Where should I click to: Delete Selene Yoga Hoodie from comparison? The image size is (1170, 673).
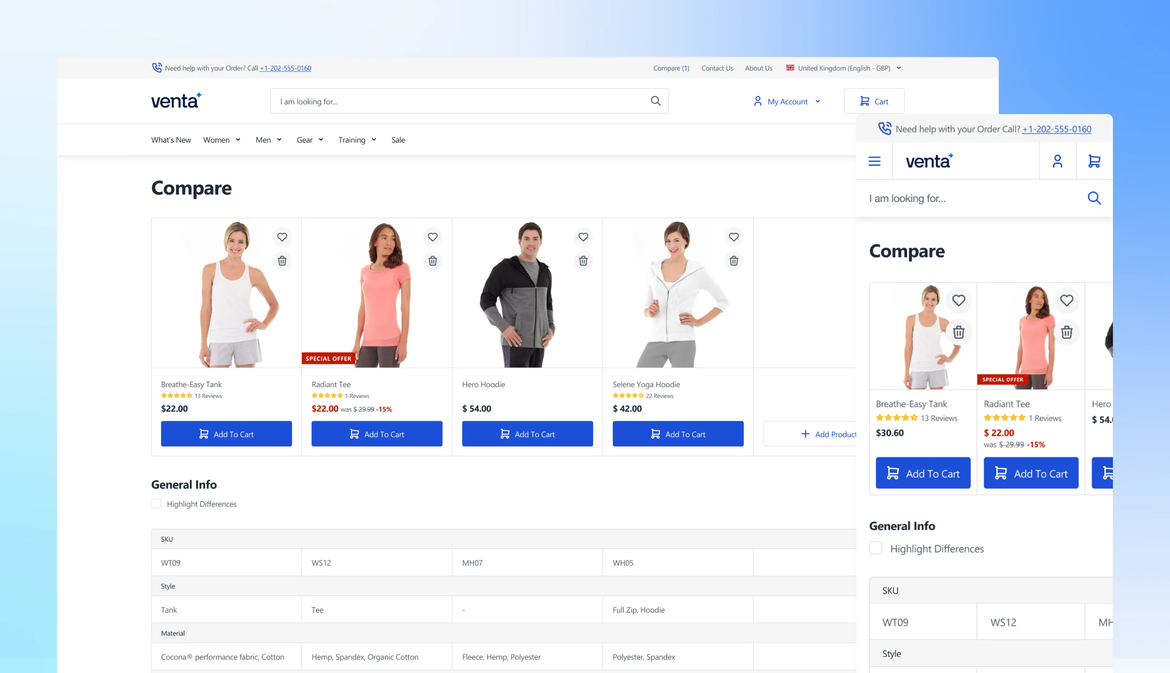(x=733, y=261)
